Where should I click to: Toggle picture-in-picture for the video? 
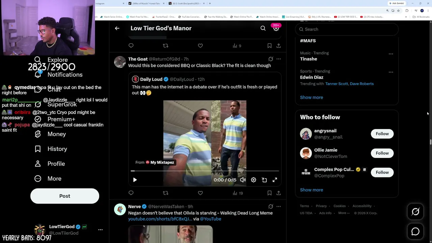264,180
